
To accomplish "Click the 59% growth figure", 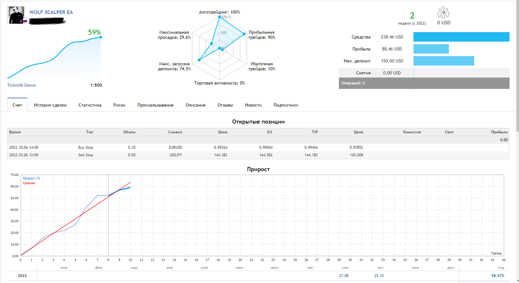I will 95,32.
